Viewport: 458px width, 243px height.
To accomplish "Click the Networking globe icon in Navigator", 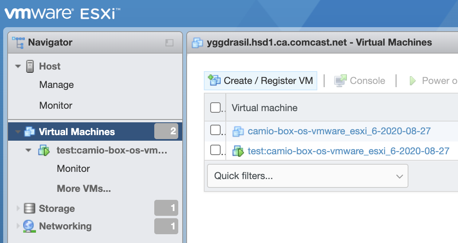I will coord(28,226).
